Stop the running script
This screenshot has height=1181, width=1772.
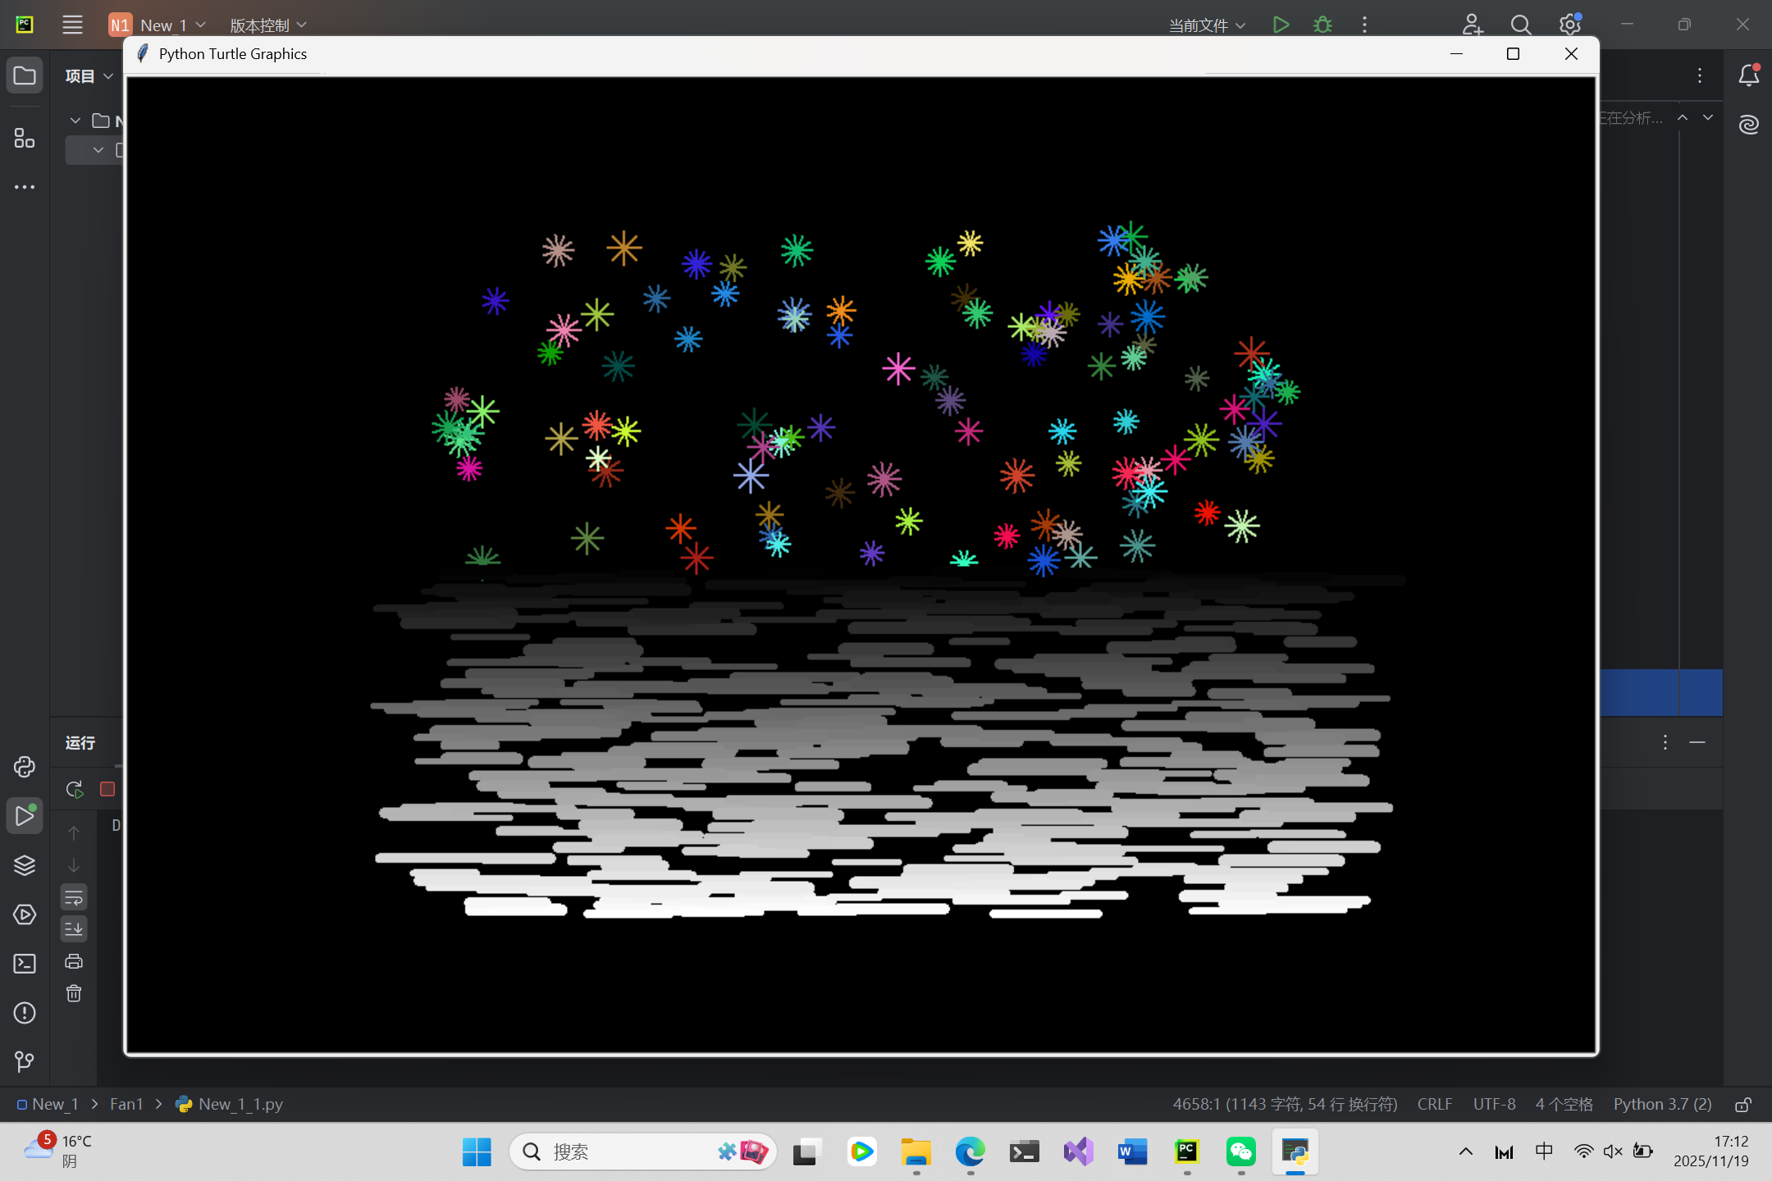coord(107,789)
